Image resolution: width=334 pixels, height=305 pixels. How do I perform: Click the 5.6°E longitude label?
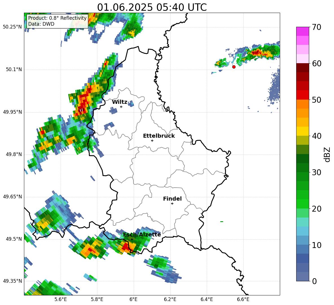tap(61, 299)
